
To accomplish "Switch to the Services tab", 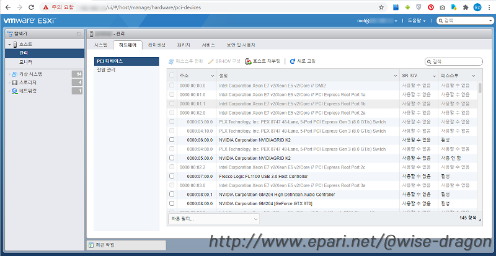I will tap(208, 45).
